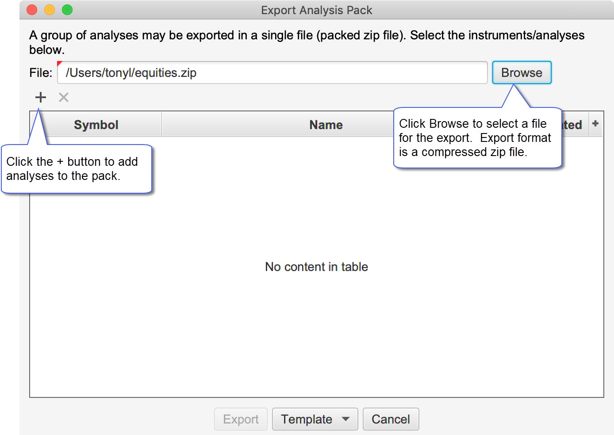Click the Export Analysis Pack title bar
The image size is (614, 435).
pyautogui.click(x=317, y=10)
